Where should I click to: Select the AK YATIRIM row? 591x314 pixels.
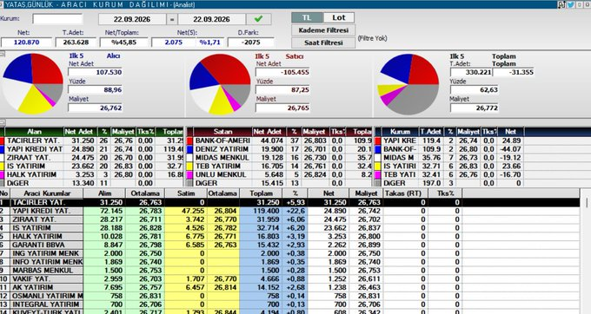click(x=289, y=287)
